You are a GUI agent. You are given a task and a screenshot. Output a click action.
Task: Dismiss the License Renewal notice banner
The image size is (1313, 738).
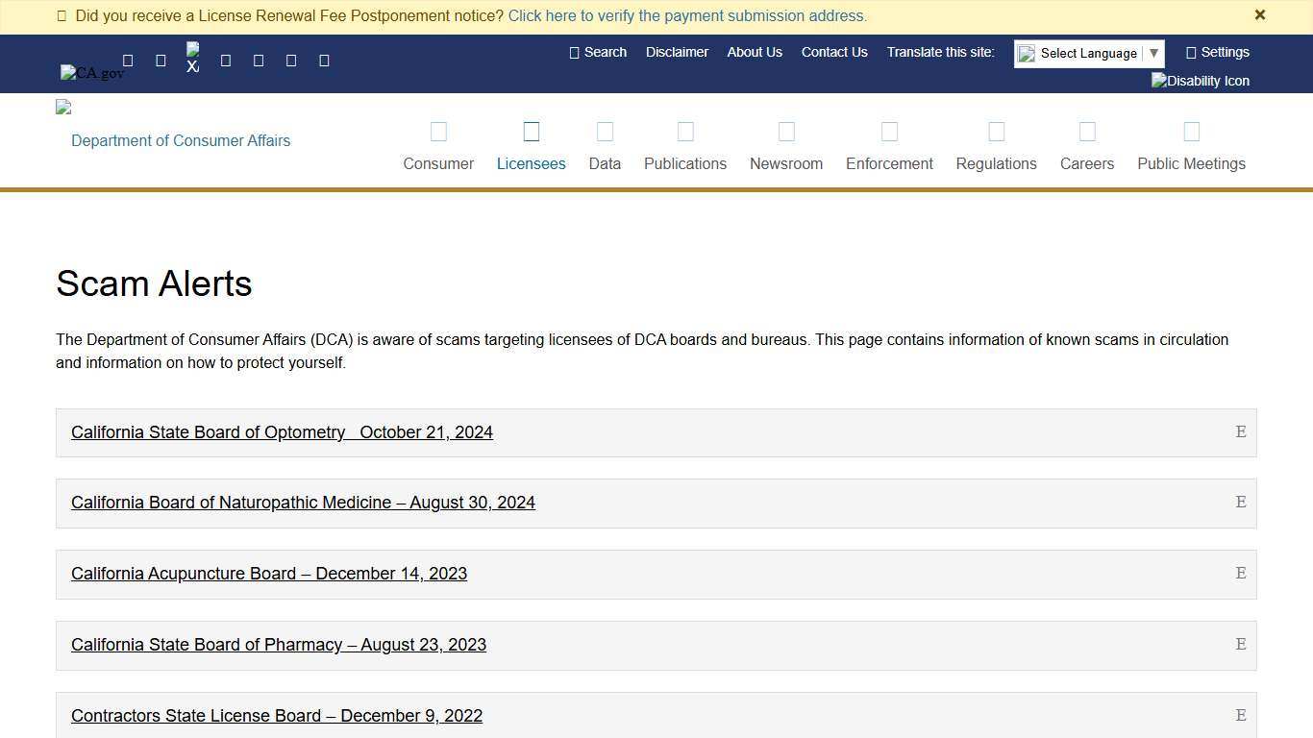pos(1259,15)
